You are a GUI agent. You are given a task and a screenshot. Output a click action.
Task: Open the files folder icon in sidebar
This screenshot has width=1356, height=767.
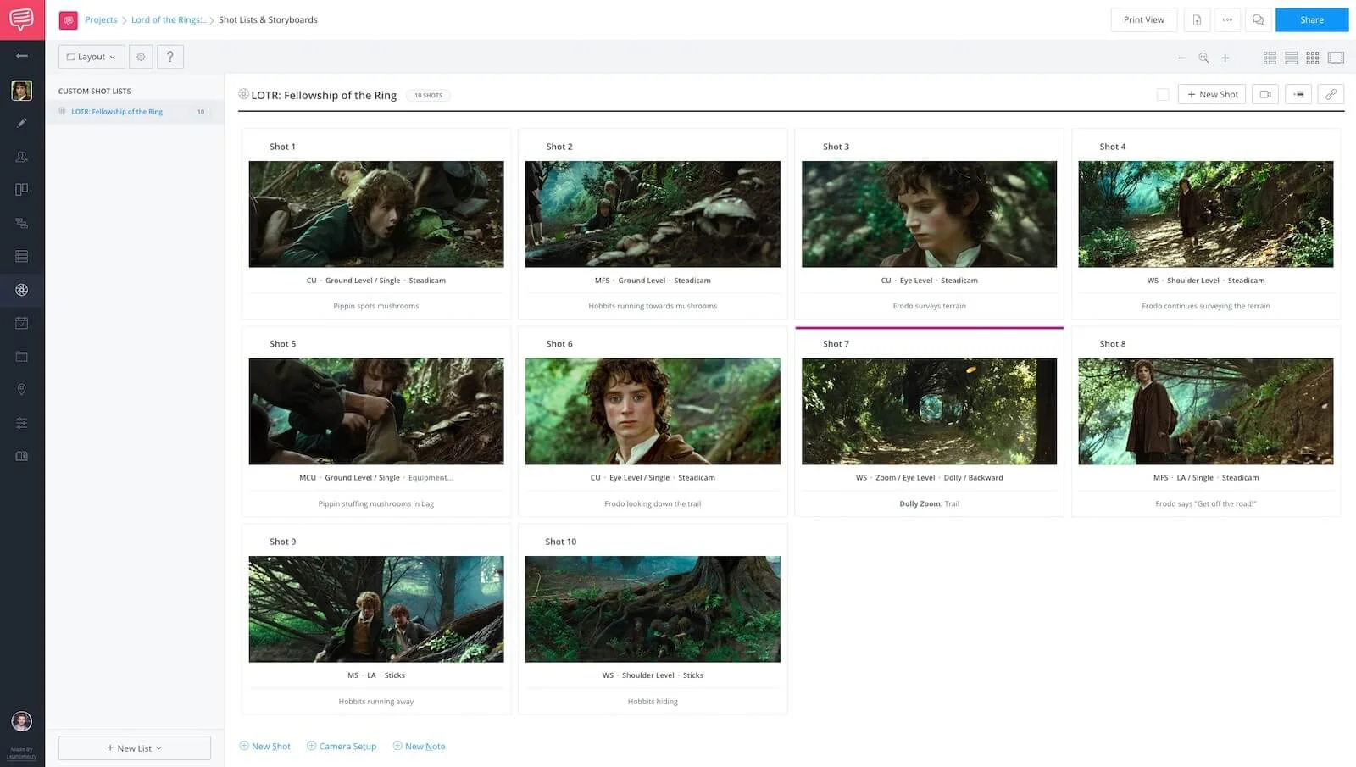point(22,356)
